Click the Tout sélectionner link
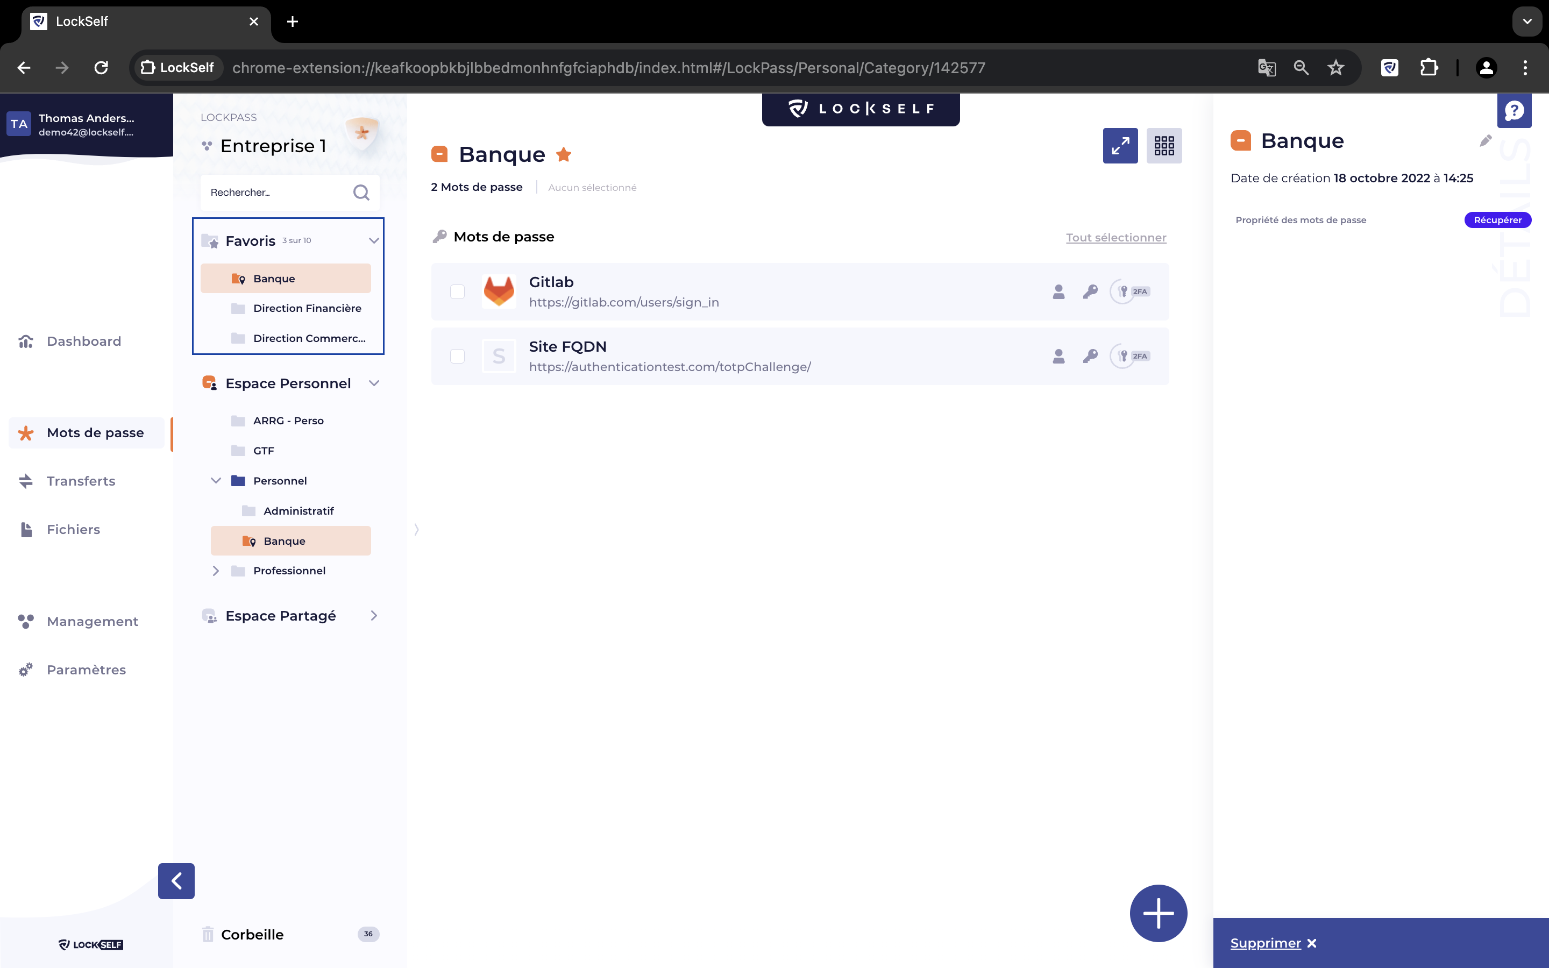Image resolution: width=1549 pixels, height=968 pixels. pos(1115,238)
